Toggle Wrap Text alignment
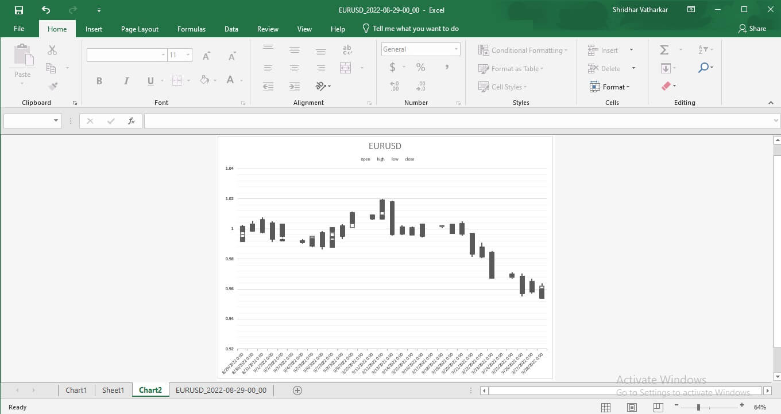 tap(346, 49)
